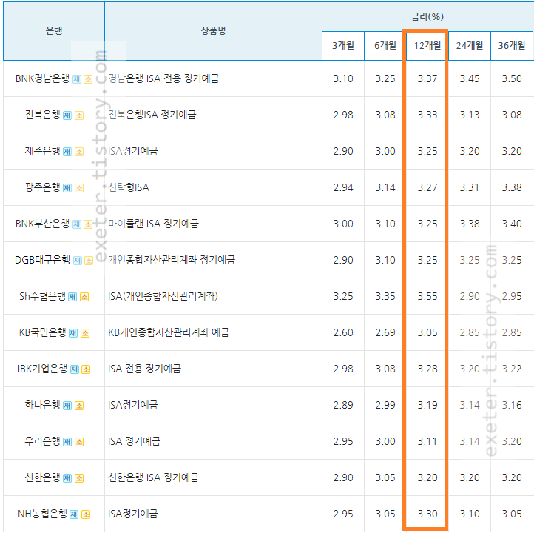This screenshot has height=533, width=534.
Task: Click the 제주은행 bank name
Action: tap(42, 151)
